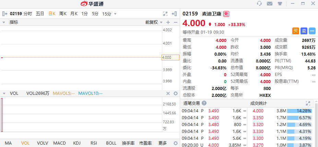The width and height of the screenshot is (318, 147).
Task: Open more intervals dropdown after 15分
Action: (x=115, y=14)
